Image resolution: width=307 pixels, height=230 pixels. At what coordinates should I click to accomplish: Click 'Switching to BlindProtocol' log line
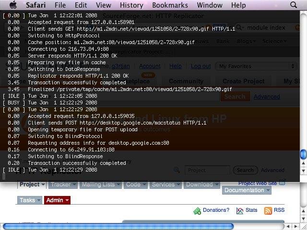coord(65,136)
